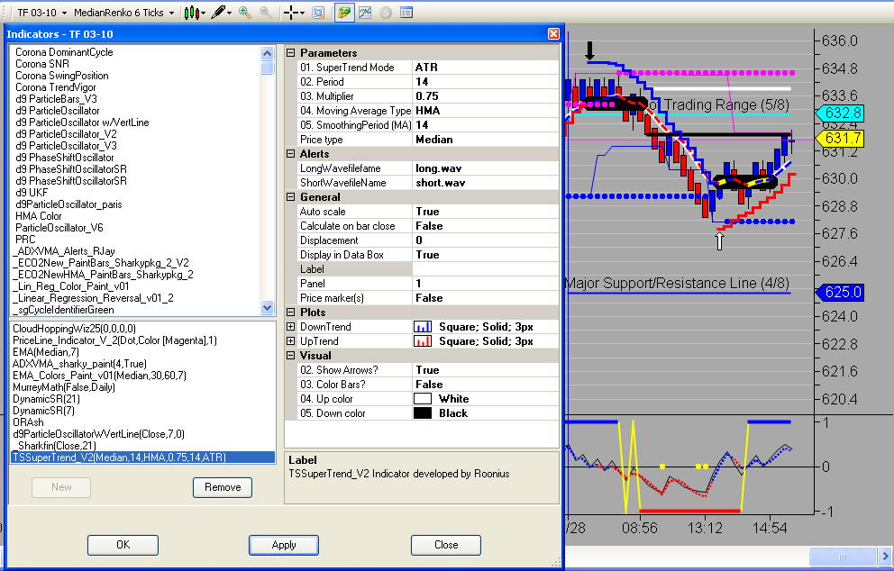Toggle the chart trader icon
Image resolution: width=894 pixels, height=571 pixels.
[343, 13]
